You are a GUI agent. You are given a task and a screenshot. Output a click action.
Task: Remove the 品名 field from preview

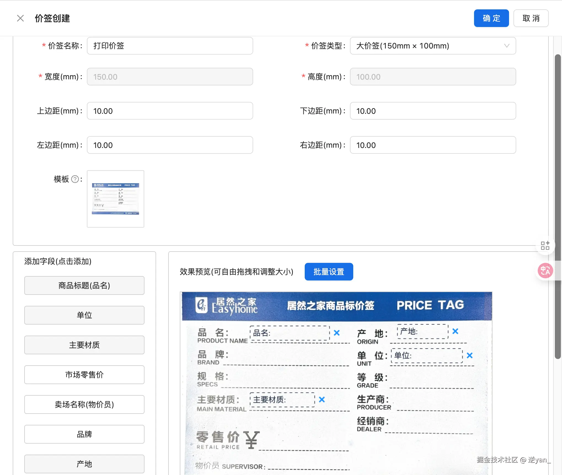(x=336, y=333)
